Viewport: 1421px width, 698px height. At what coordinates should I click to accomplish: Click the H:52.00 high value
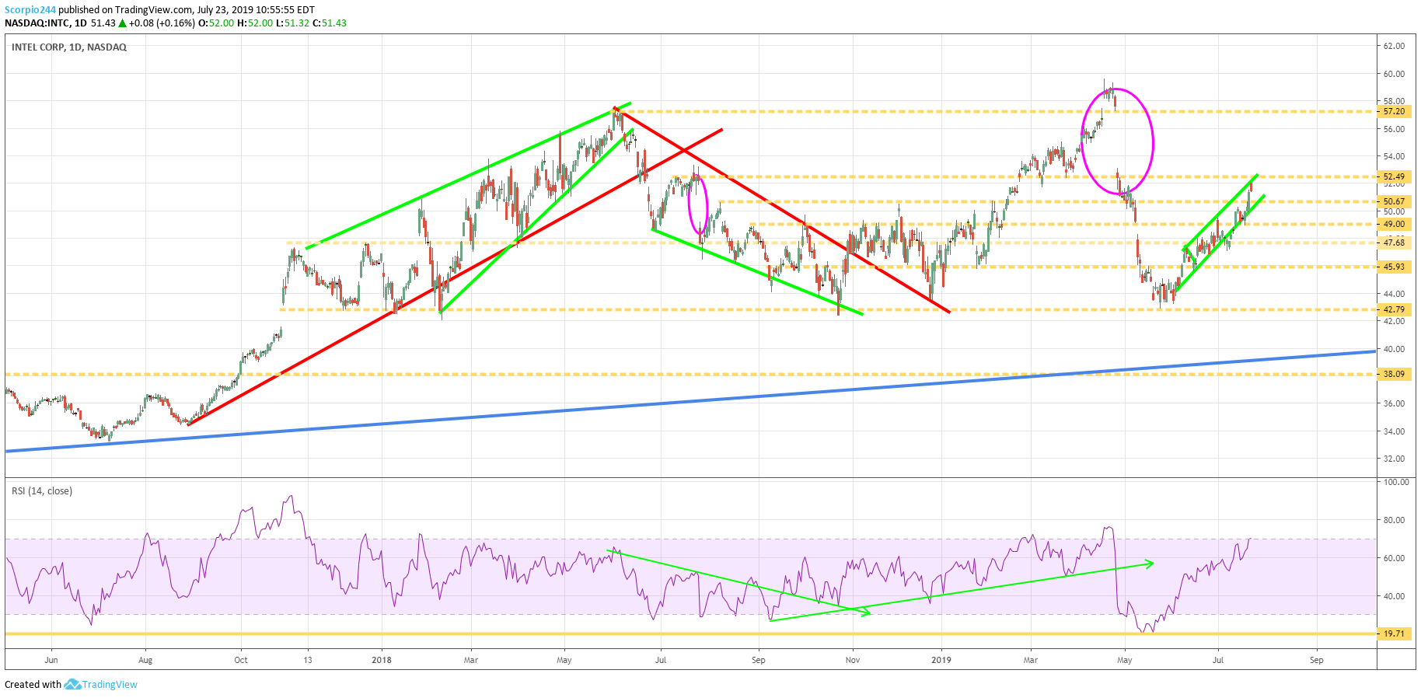point(255,23)
